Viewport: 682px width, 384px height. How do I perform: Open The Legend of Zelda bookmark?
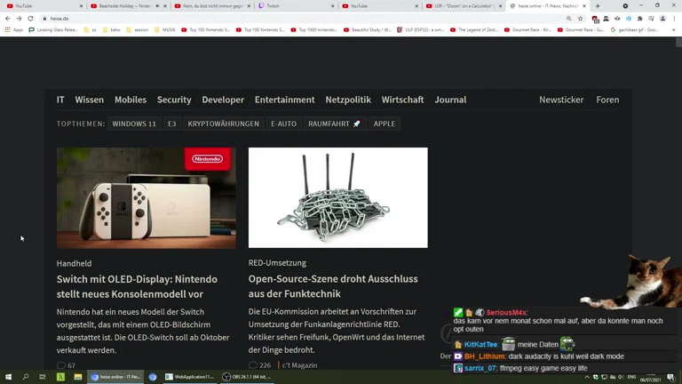coord(473,30)
